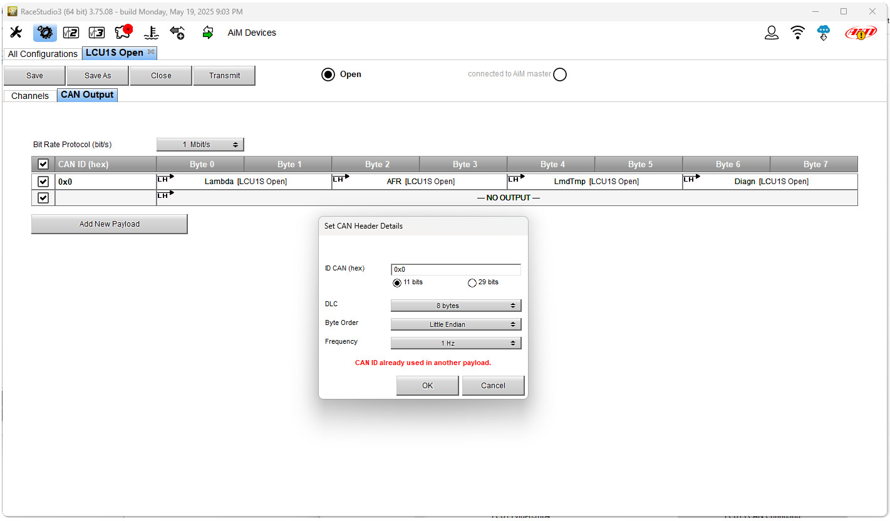
Task: Click the cloud download icon
Action: coord(824,33)
